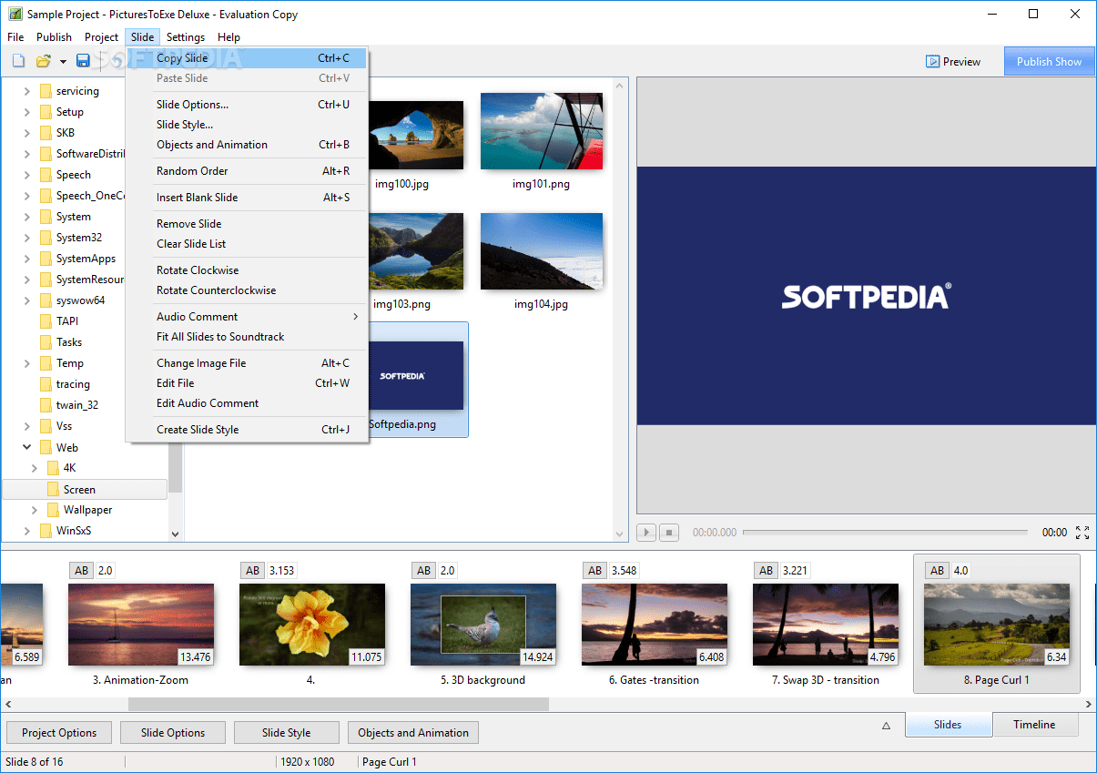Click the small triangle beside Slides tab
Image resolution: width=1097 pixels, height=773 pixels.
pos(887,726)
